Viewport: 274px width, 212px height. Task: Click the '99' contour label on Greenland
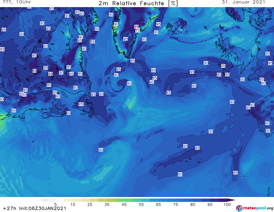pyautogui.click(x=136, y=27)
